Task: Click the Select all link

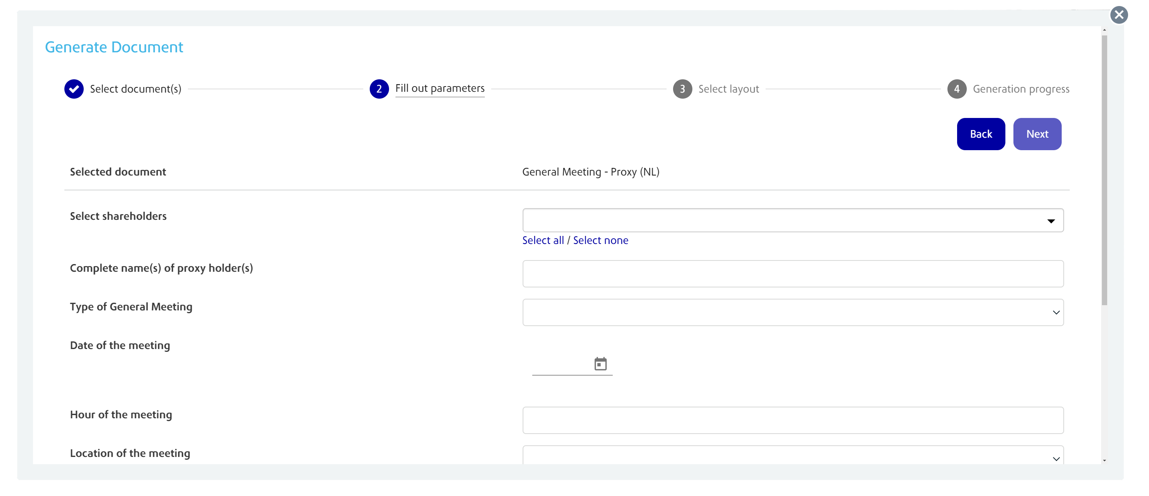Action: click(543, 240)
